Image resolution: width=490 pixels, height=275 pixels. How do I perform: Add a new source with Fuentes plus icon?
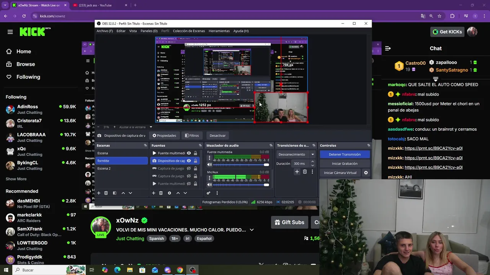click(x=154, y=193)
